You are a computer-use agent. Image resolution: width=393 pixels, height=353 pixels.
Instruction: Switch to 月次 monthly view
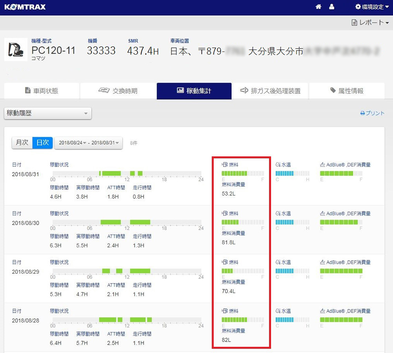(x=22, y=143)
